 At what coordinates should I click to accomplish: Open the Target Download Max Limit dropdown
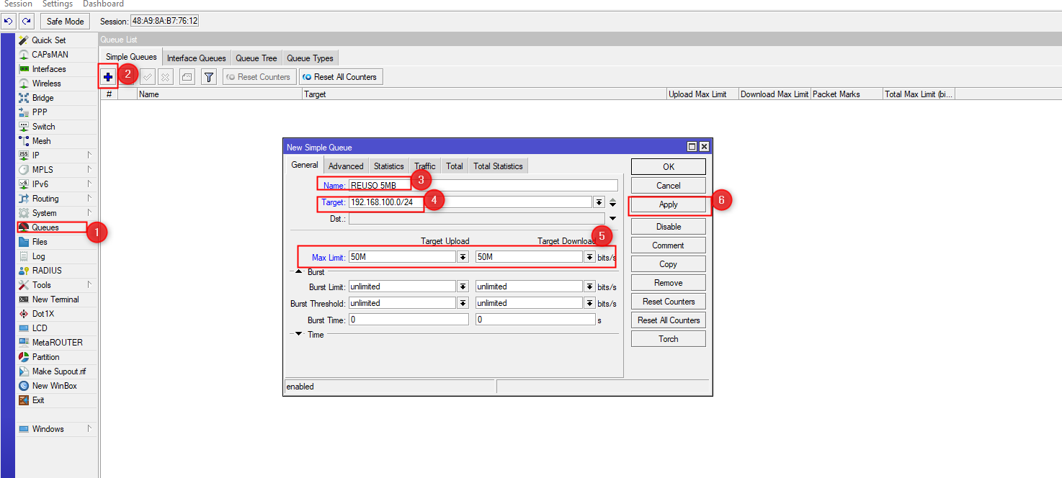pyautogui.click(x=589, y=257)
